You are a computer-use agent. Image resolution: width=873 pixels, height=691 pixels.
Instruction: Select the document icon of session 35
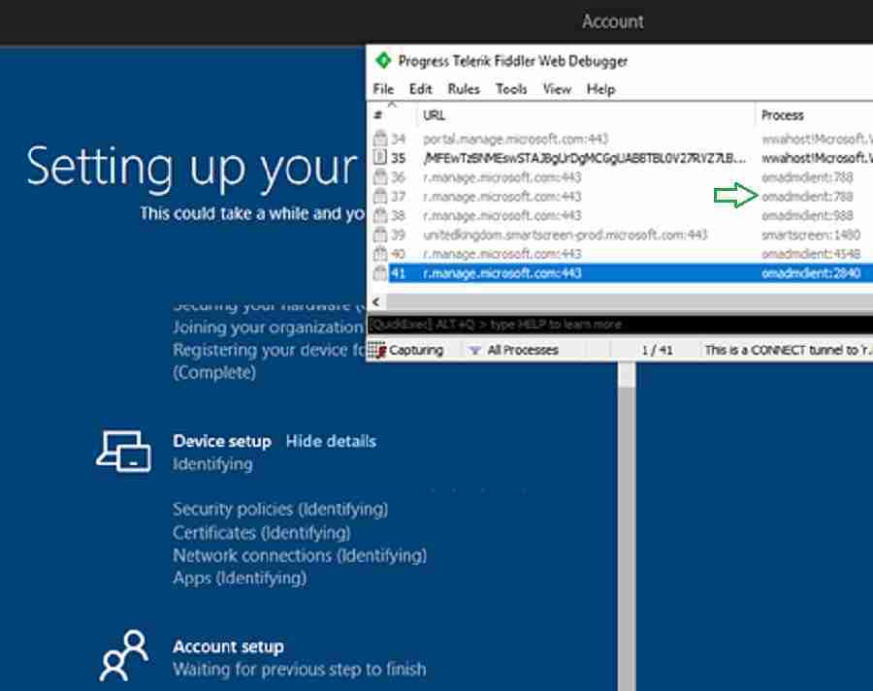pos(379,157)
